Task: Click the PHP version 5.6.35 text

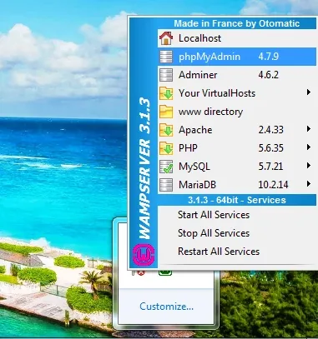Action: click(271, 148)
